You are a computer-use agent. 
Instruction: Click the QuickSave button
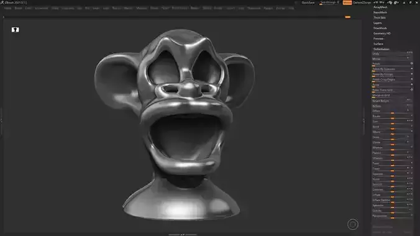point(308,2)
